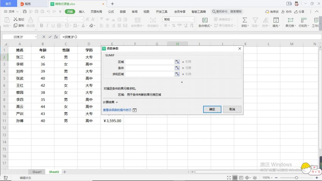
Task: Apply Percent Style from number group
Action: [x=174, y=26]
